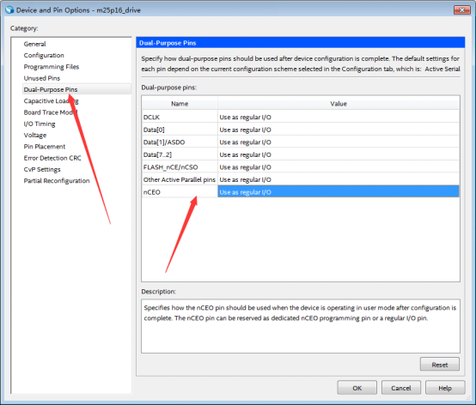Open Help for this dialog

(445, 388)
